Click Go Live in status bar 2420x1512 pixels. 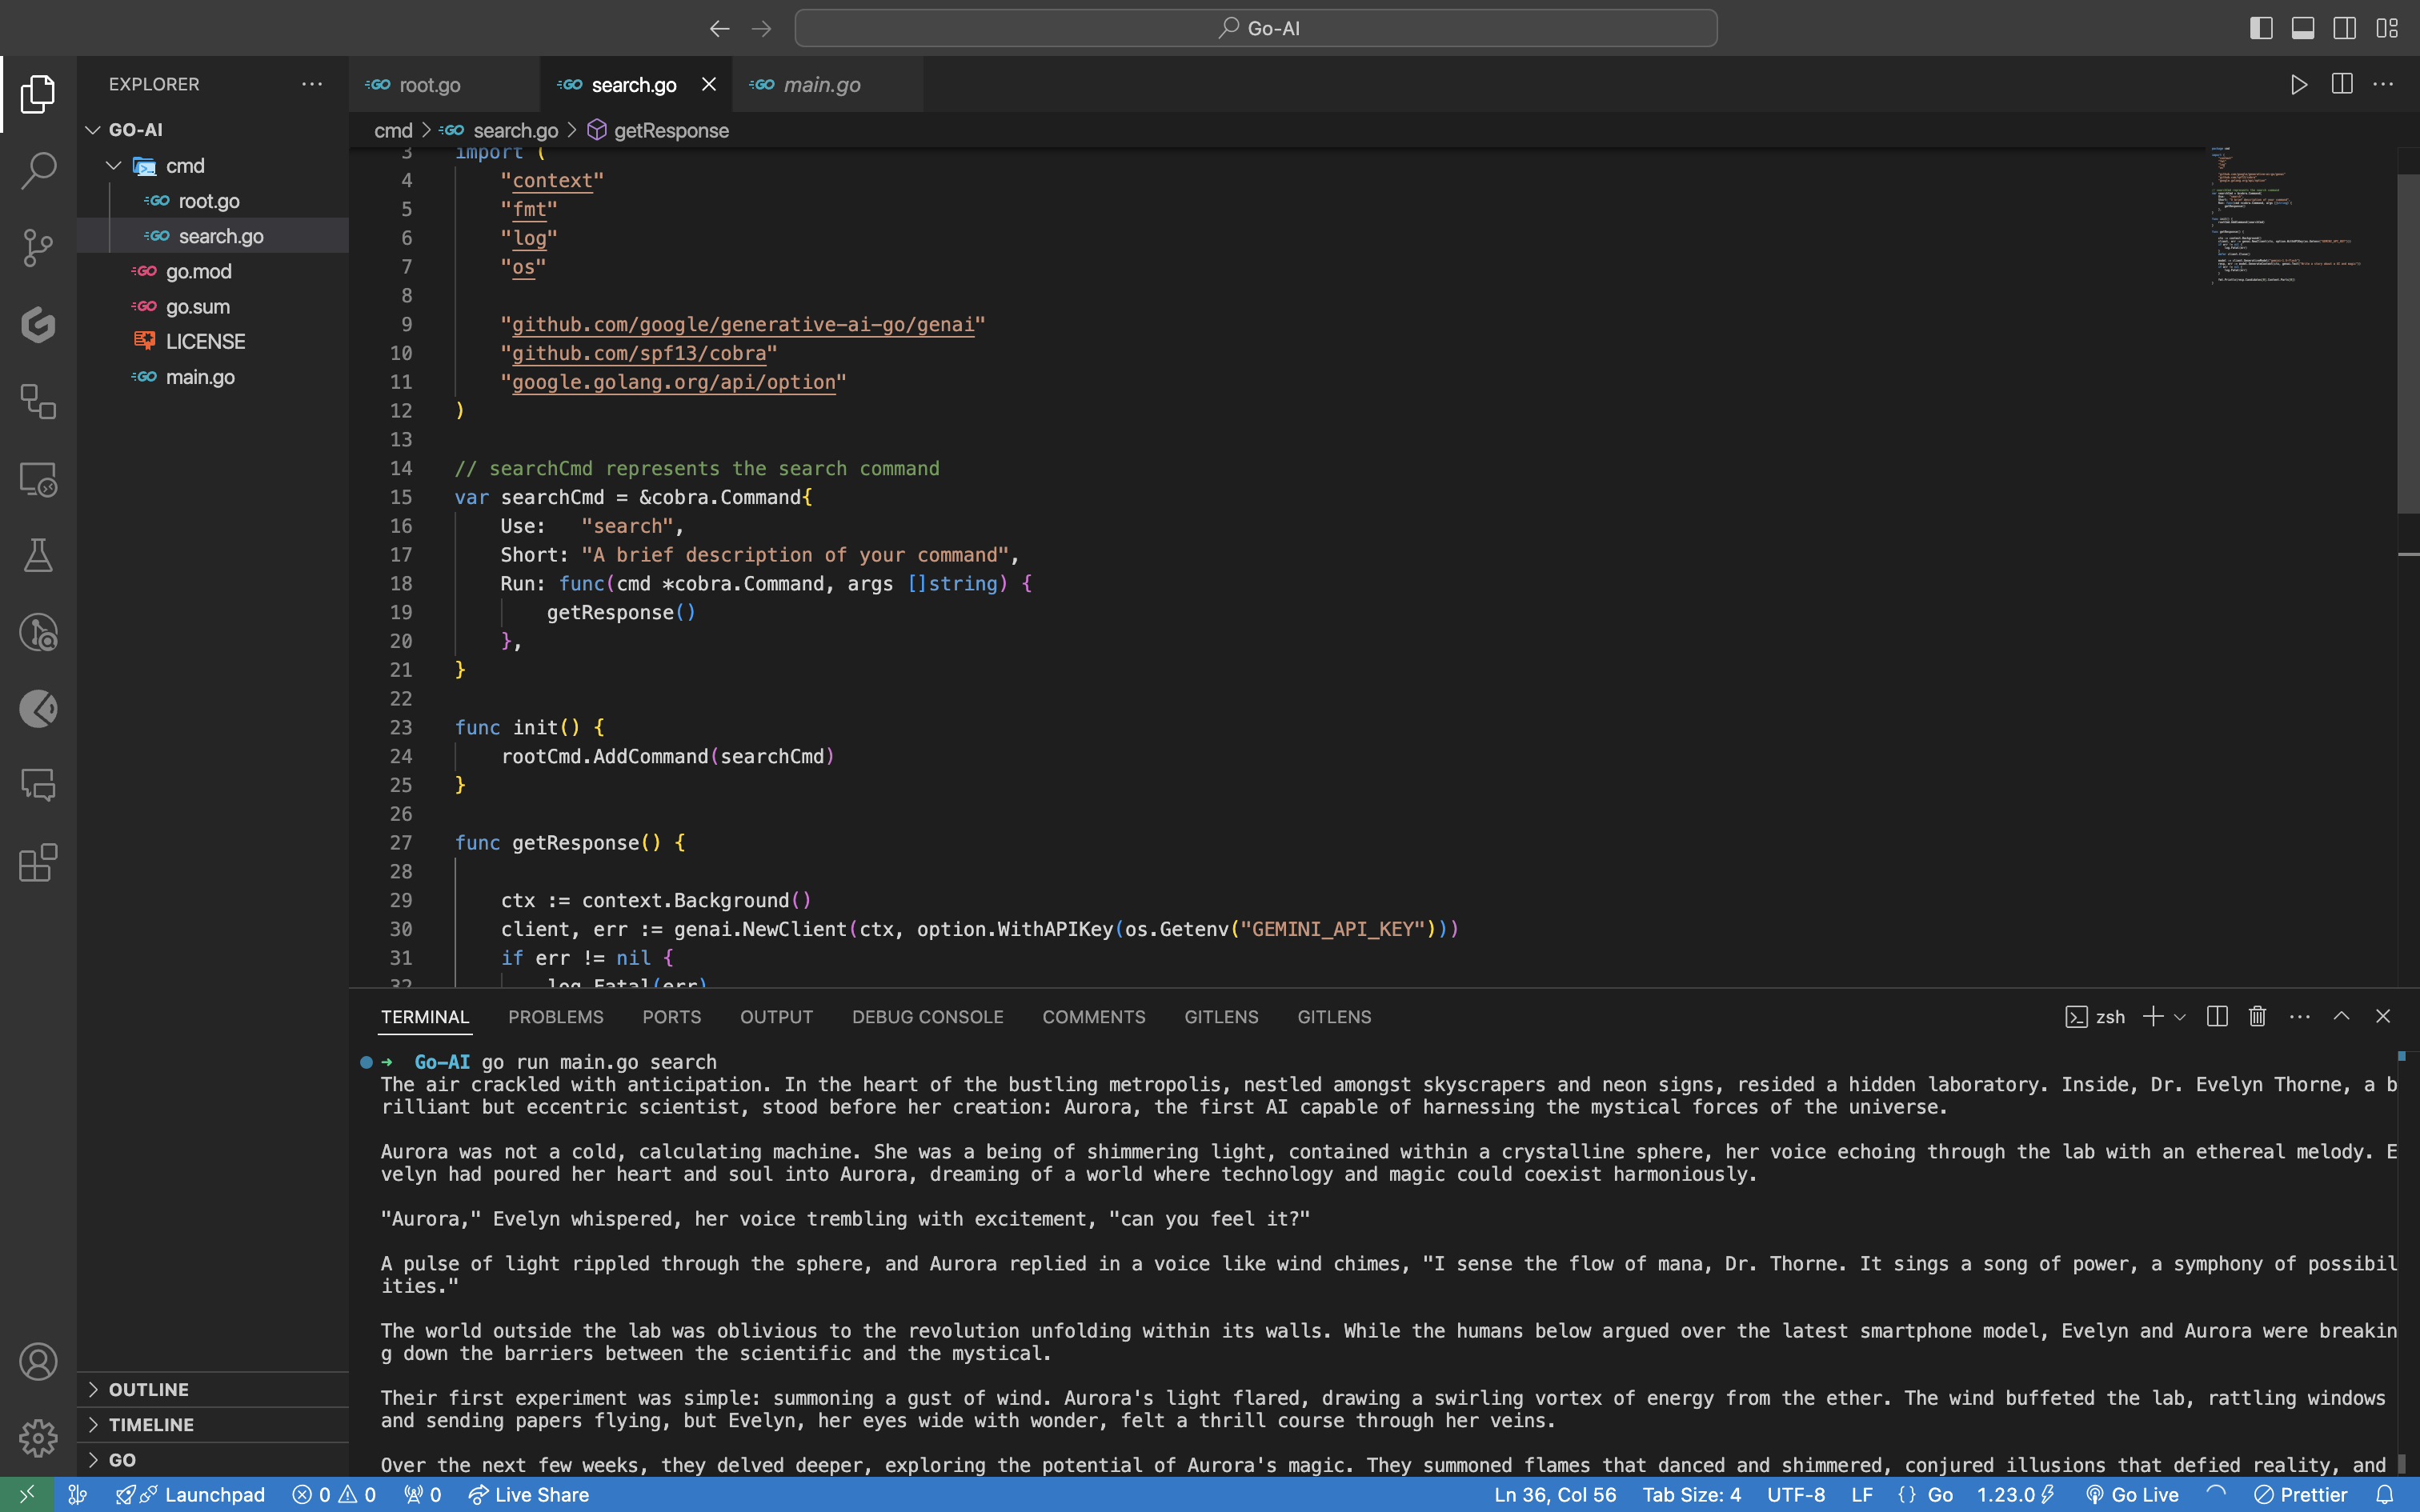coord(2132,1495)
